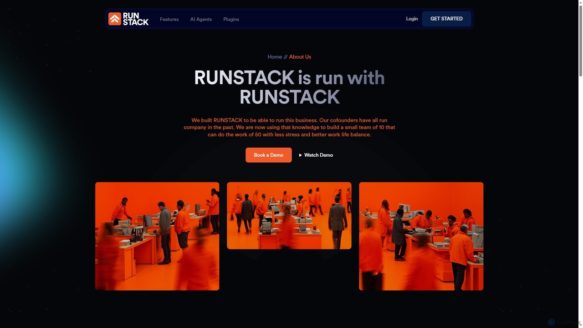Image resolution: width=583 pixels, height=328 pixels.
Task: Click the Login link
Action: (412, 19)
